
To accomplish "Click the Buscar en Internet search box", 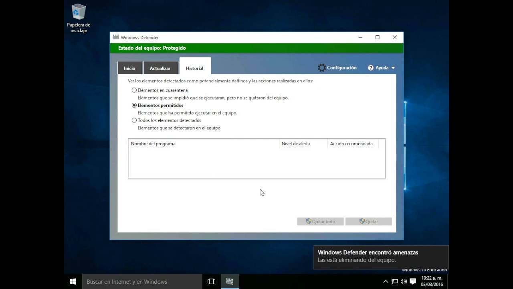I will click(142, 281).
